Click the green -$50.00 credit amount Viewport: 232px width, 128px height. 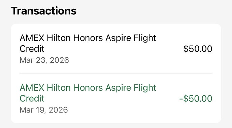(x=196, y=99)
